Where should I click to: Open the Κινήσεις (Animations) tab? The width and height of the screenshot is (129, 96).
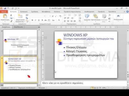[x=57, y=12]
